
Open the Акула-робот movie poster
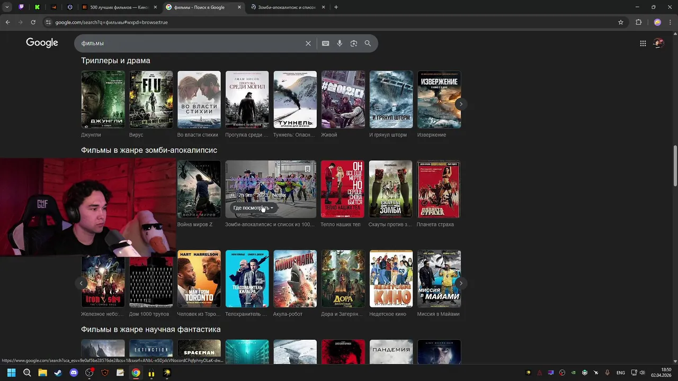(x=295, y=279)
